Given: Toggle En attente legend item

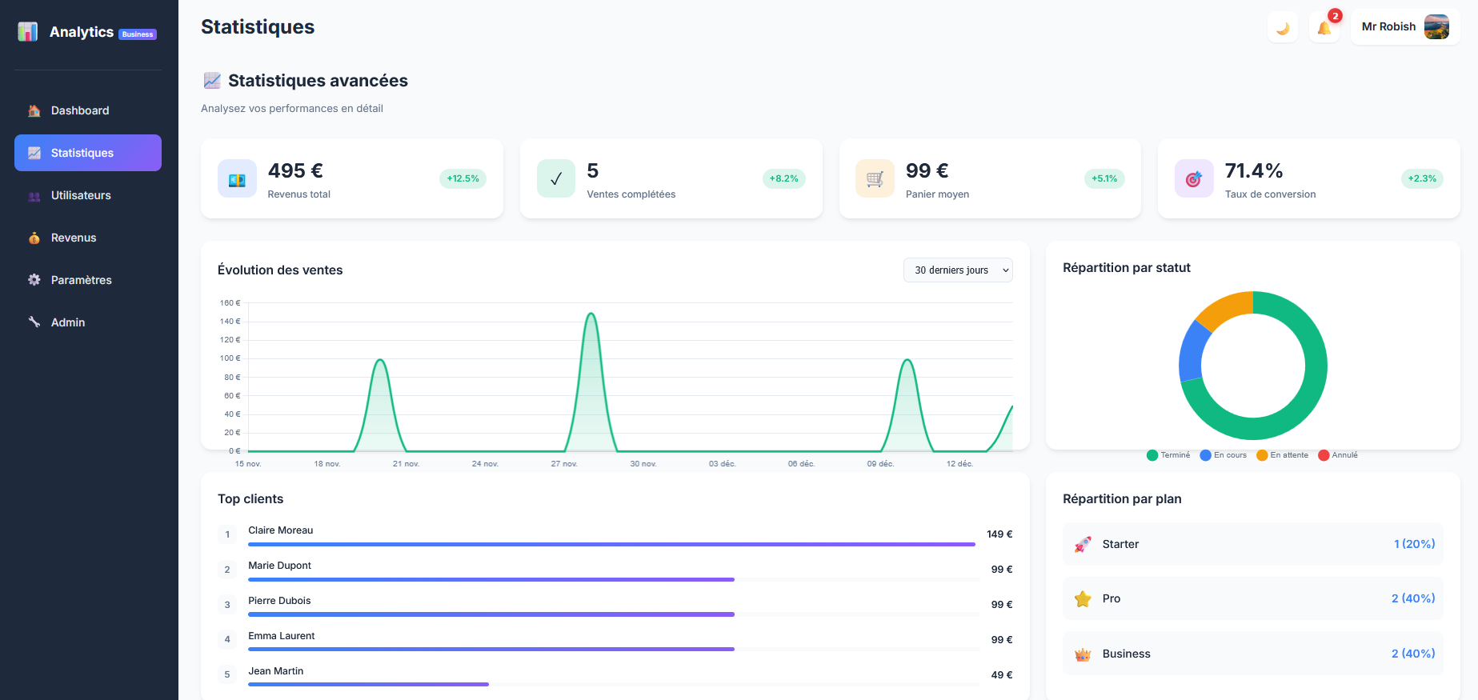Looking at the screenshot, I should coord(1282,455).
